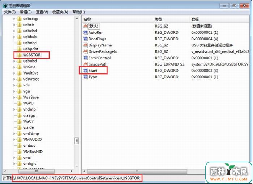Click the tree vertical scrollbar thumb
The image size is (253, 184).
(77, 141)
